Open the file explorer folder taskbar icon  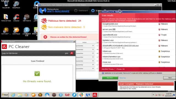click(20, 95)
